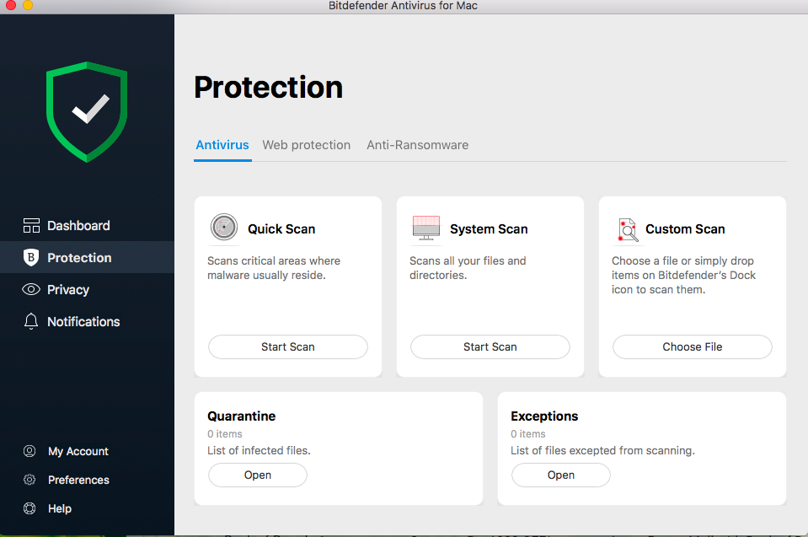The height and width of the screenshot is (537, 808).
Task: Switch to the Web protection tab
Action: point(306,145)
